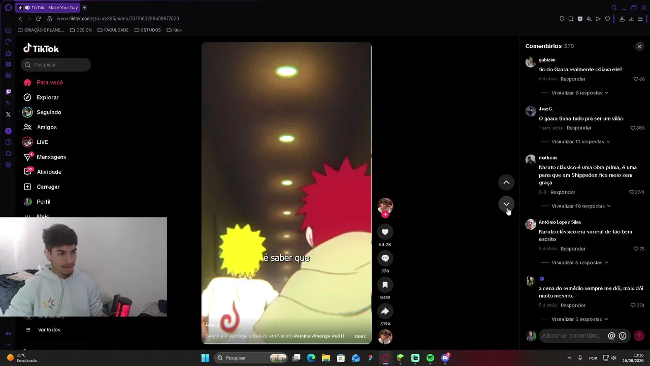
Task: Open File Explorer from the taskbar
Action: tap(326, 358)
